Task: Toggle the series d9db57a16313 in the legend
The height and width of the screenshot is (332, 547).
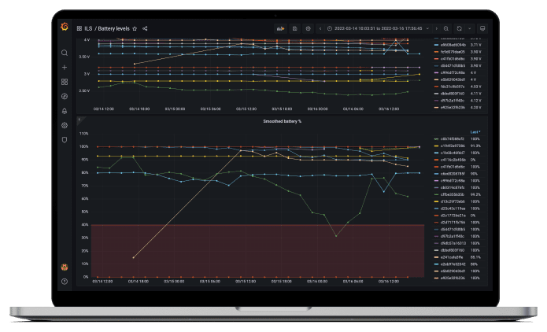Action: click(x=453, y=243)
